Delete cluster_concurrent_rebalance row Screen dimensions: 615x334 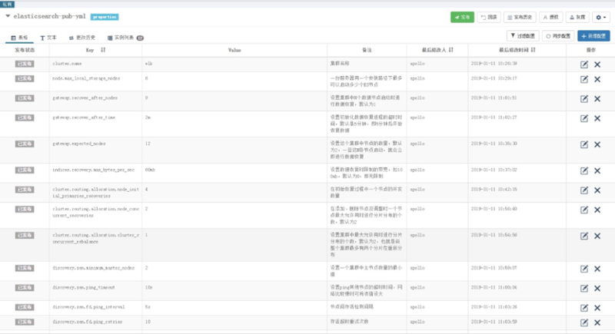click(x=597, y=236)
